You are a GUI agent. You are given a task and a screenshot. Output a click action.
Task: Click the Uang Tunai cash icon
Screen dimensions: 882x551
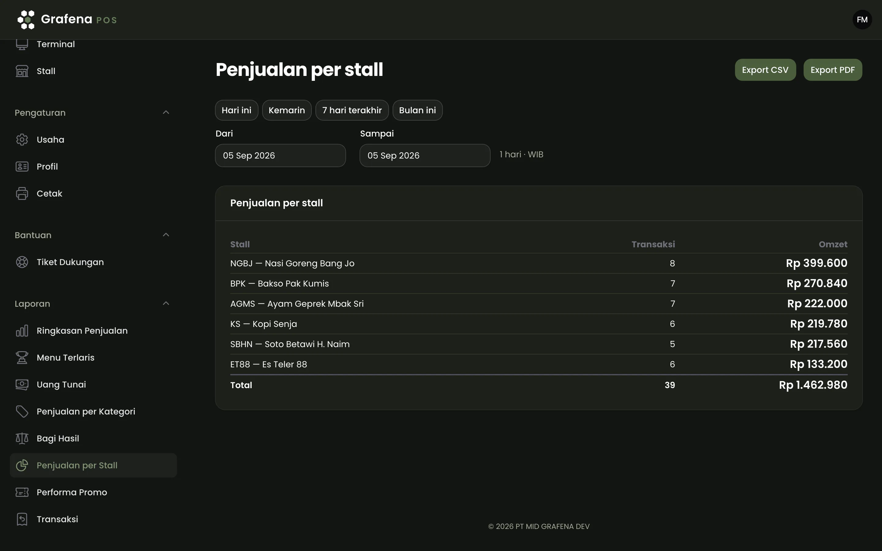[22, 384]
